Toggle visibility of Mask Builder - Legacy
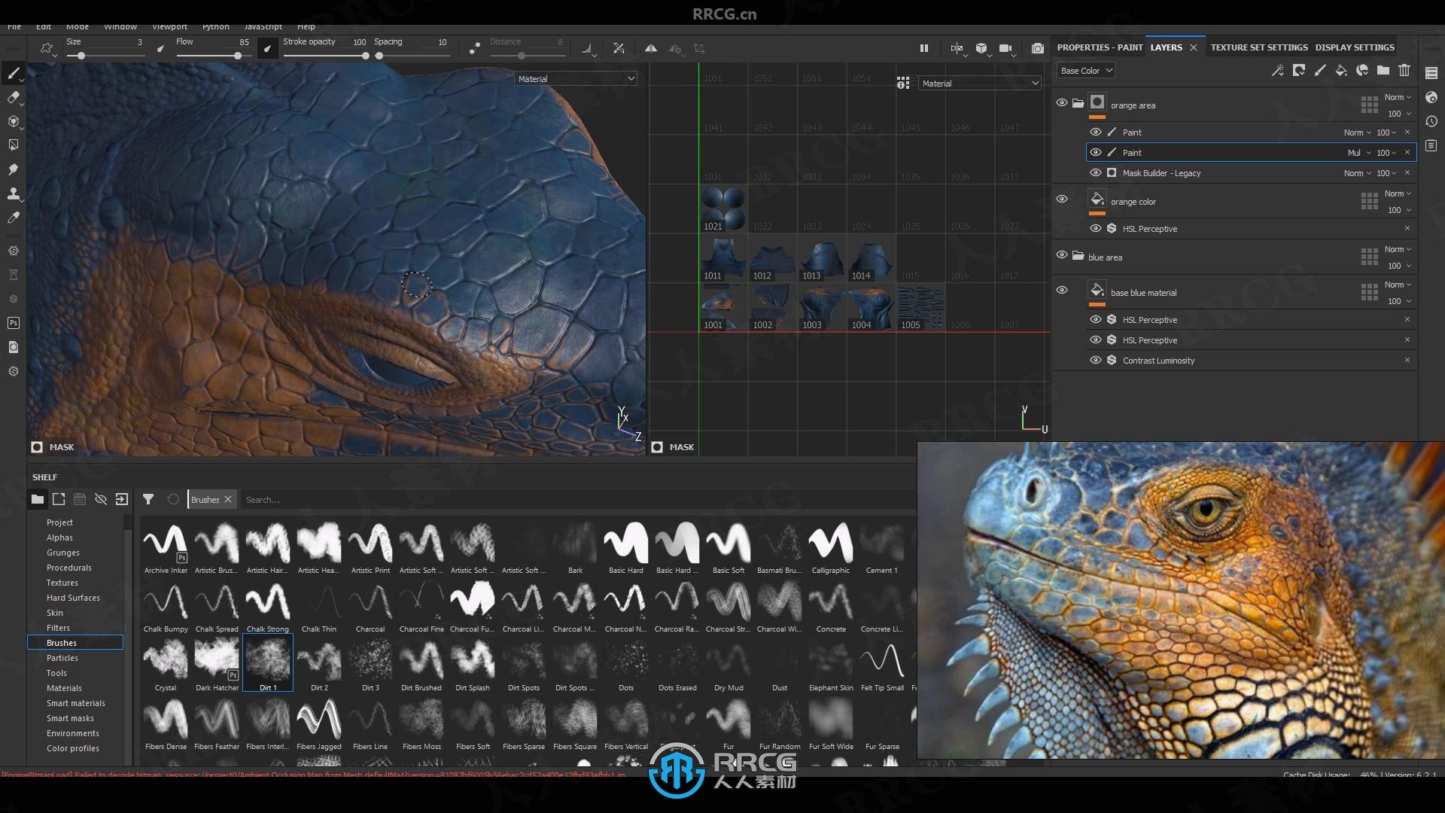Screen dimensions: 1445x813 1096,172
